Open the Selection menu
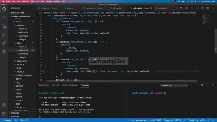Image resolution: width=217 pixels, height=122 pixels. [x=25, y=1]
